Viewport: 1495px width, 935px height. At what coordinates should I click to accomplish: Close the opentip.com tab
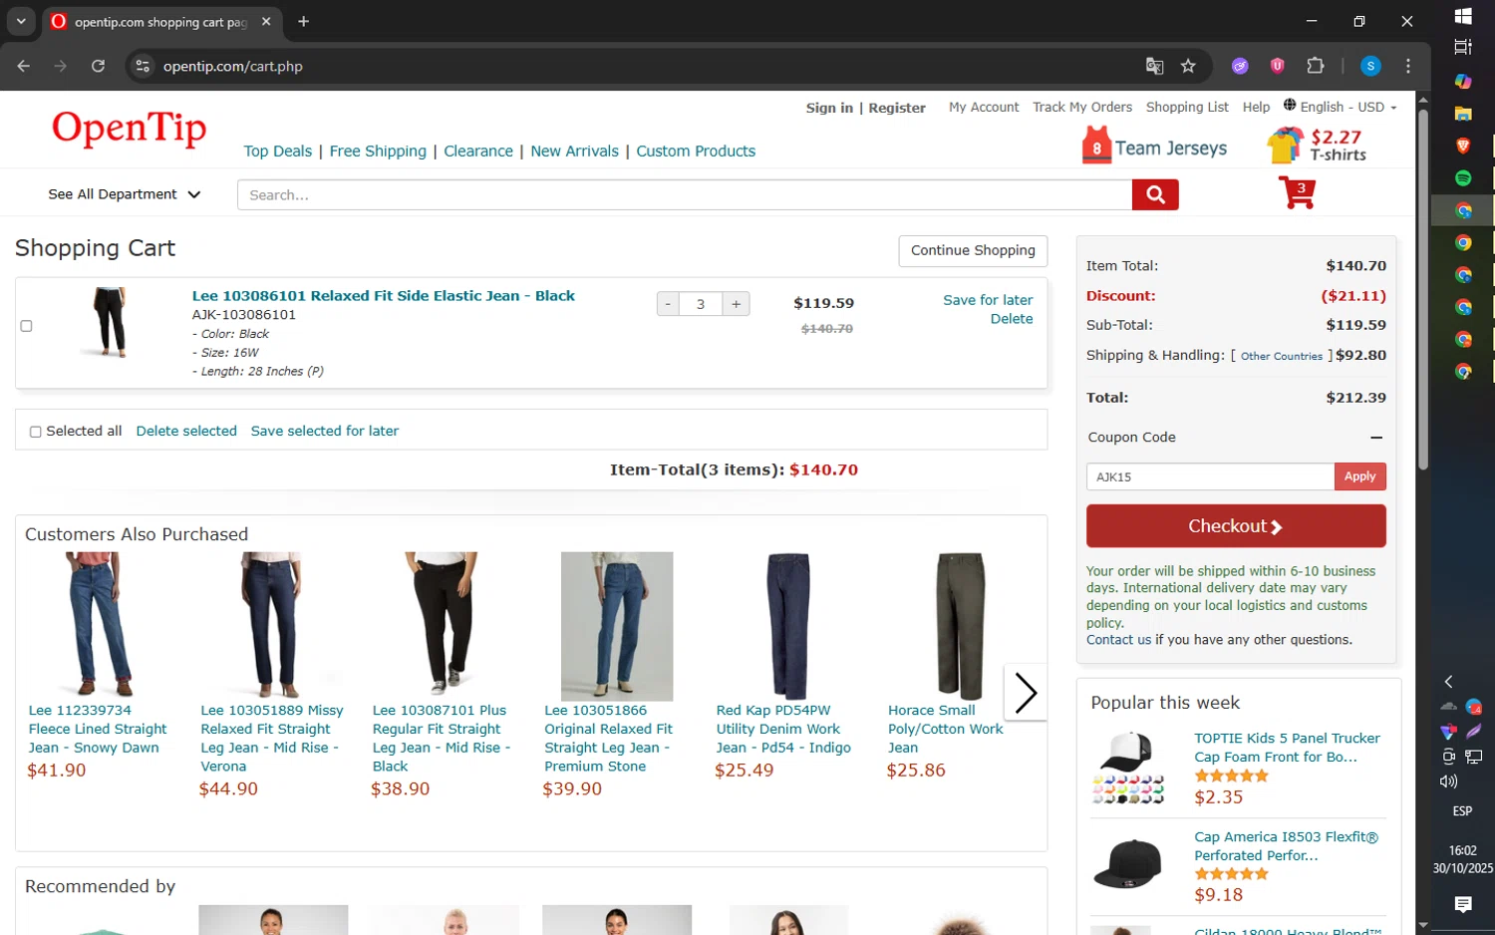click(x=266, y=21)
